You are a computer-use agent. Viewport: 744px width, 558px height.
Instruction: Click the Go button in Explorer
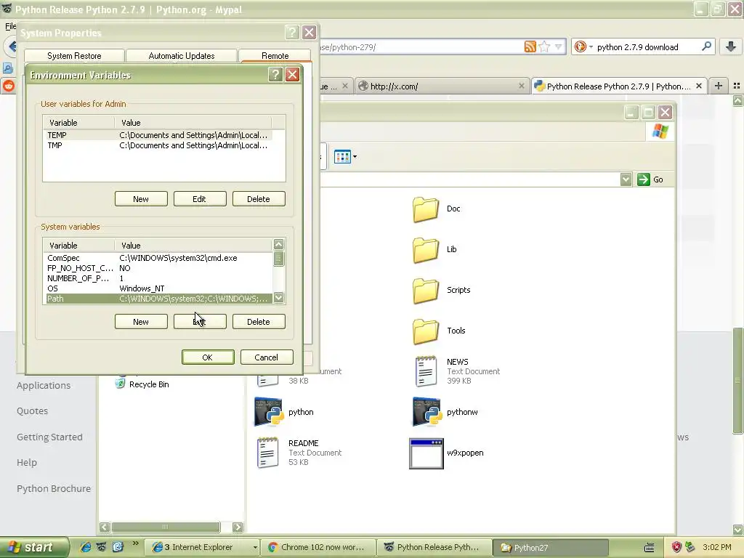click(x=650, y=179)
